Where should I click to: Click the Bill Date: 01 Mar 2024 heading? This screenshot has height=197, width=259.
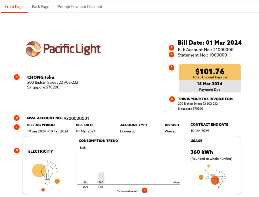click(210, 43)
